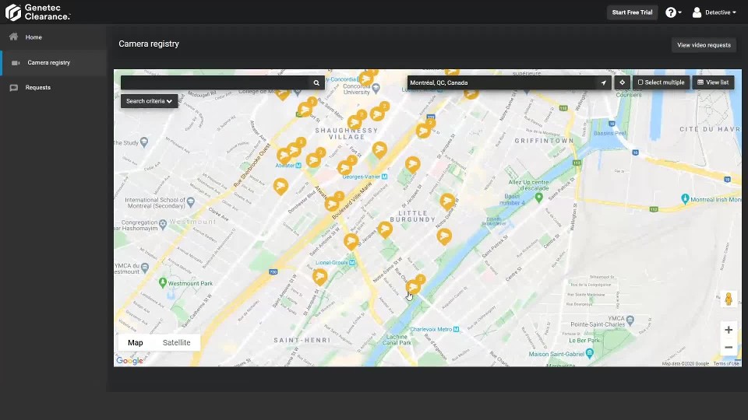Image resolution: width=748 pixels, height=420 pixels.
Task: Zoom out the map with minus button
Action: (729, 348)
